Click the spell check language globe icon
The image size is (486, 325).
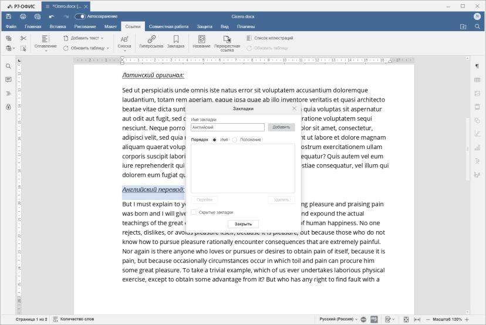(x=363, y=319)
